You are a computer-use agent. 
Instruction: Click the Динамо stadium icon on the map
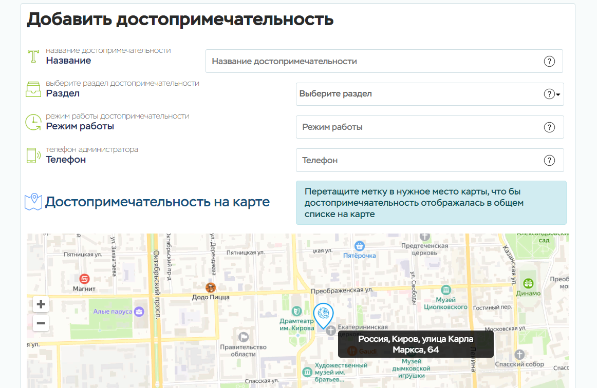pyautogui.click(x=528, y=283)
